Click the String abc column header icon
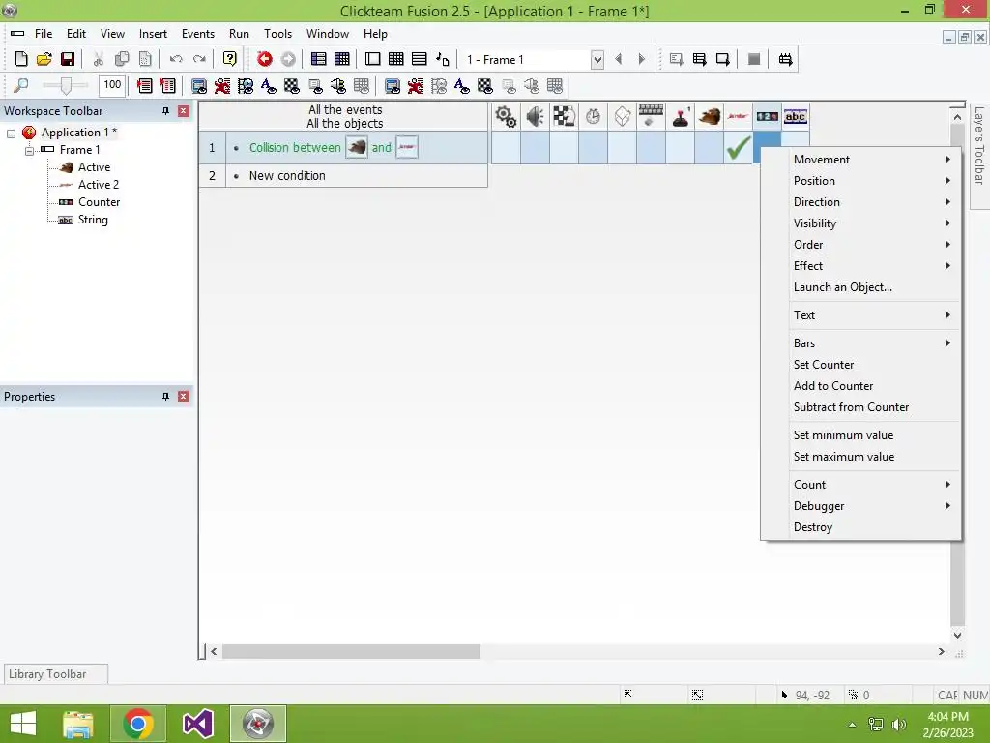Viewport: 990px width, 743px height. 796,116
